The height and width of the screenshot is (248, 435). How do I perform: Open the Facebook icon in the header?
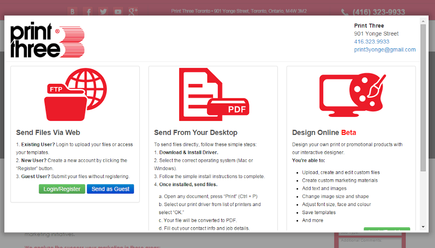(x=88, y=11)
